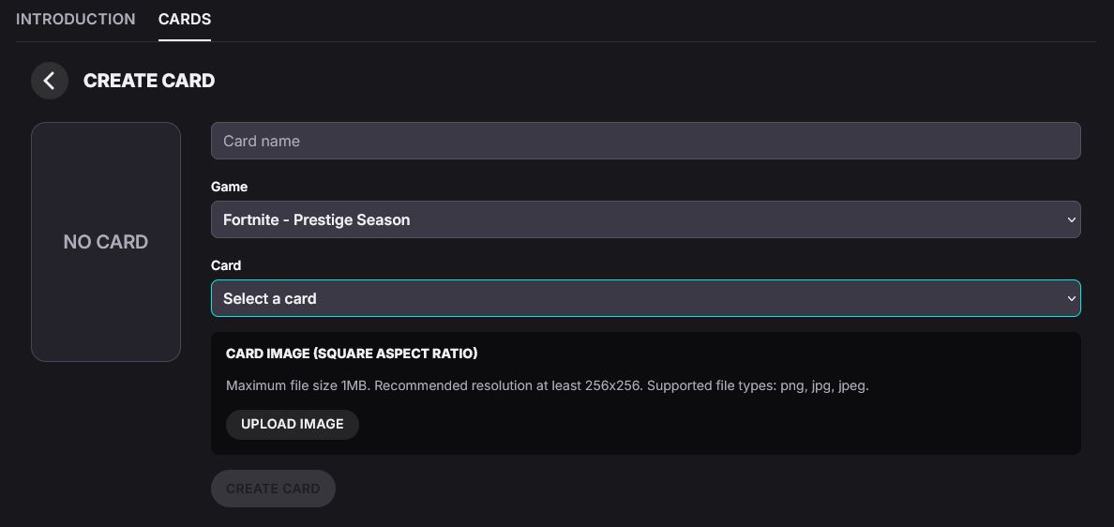
Task: Click the Supported file types text
Action: coord(758,385)
